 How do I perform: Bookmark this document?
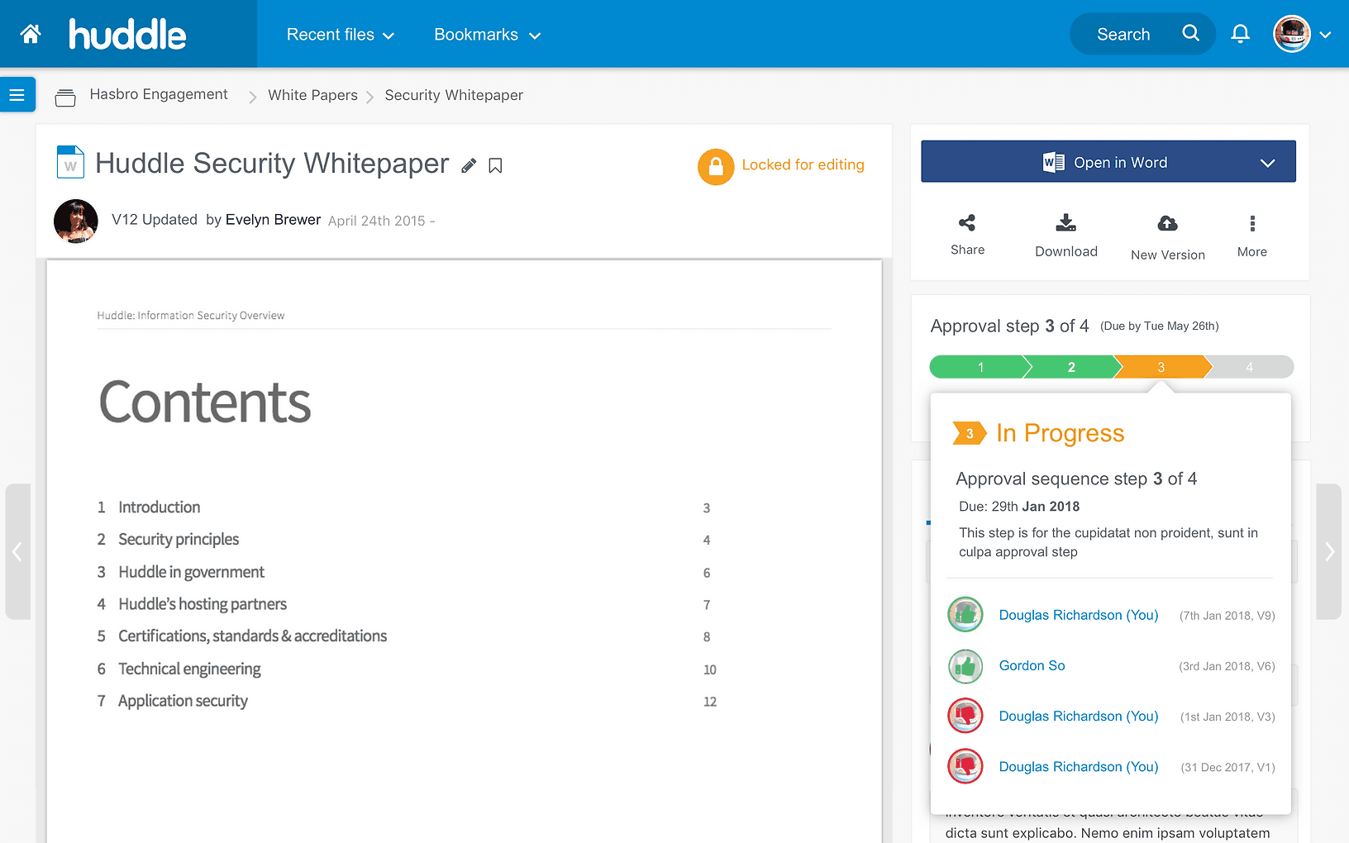point(495,165)
